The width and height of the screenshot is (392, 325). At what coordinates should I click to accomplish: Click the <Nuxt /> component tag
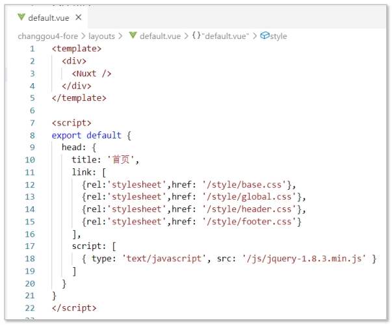pyautogui.click(x=92, y=73)
